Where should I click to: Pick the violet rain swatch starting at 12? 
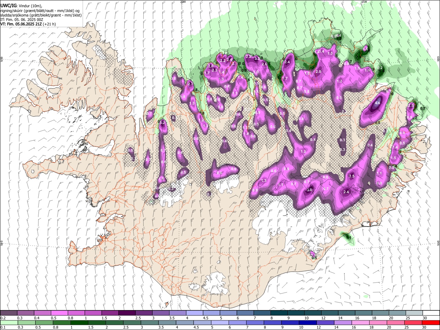(x=325, y=322)
